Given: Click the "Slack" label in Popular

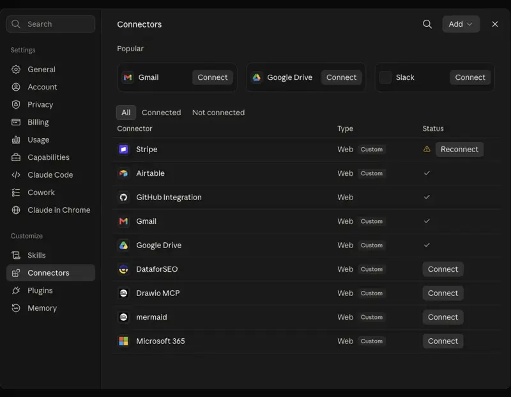Looking at the screenshot, I should tap(405, 77).
